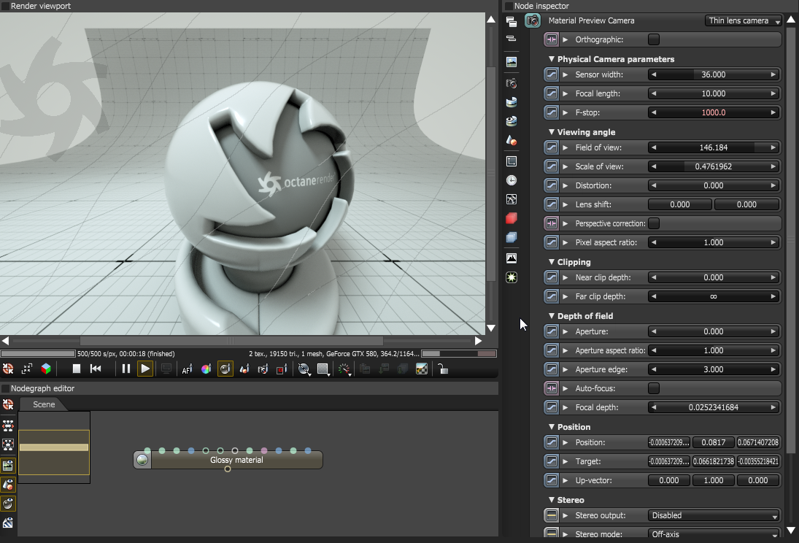
Task: Click the Sensor width value slider
Action: [714, 74]
